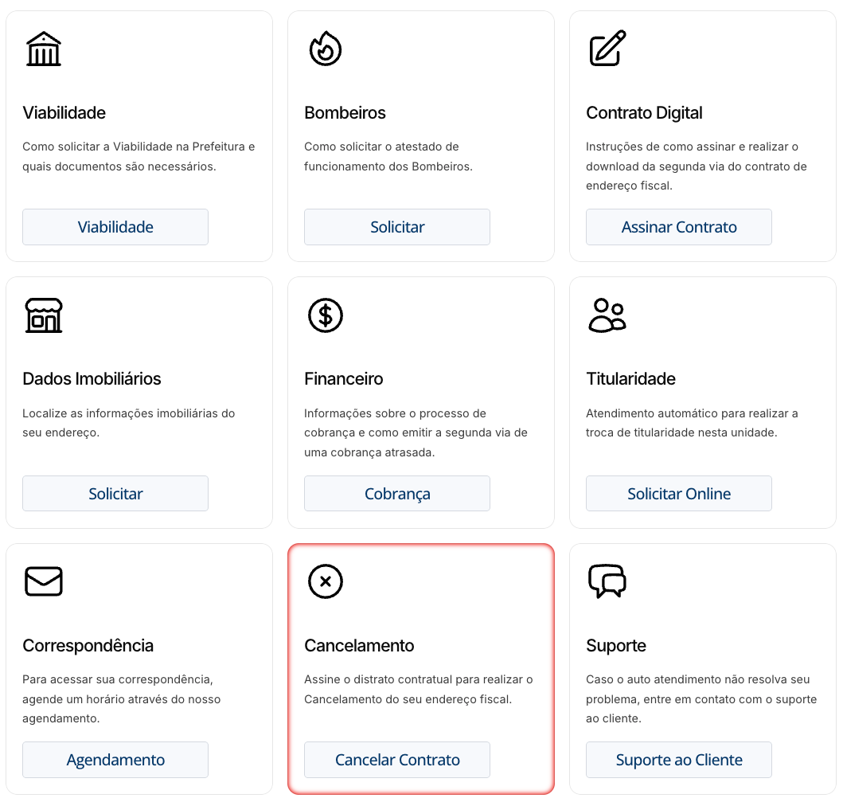The width and height of the screenshot is (843, 802).
Task: Click the X circle icon on Cancelamento
Action: point(325,581)
